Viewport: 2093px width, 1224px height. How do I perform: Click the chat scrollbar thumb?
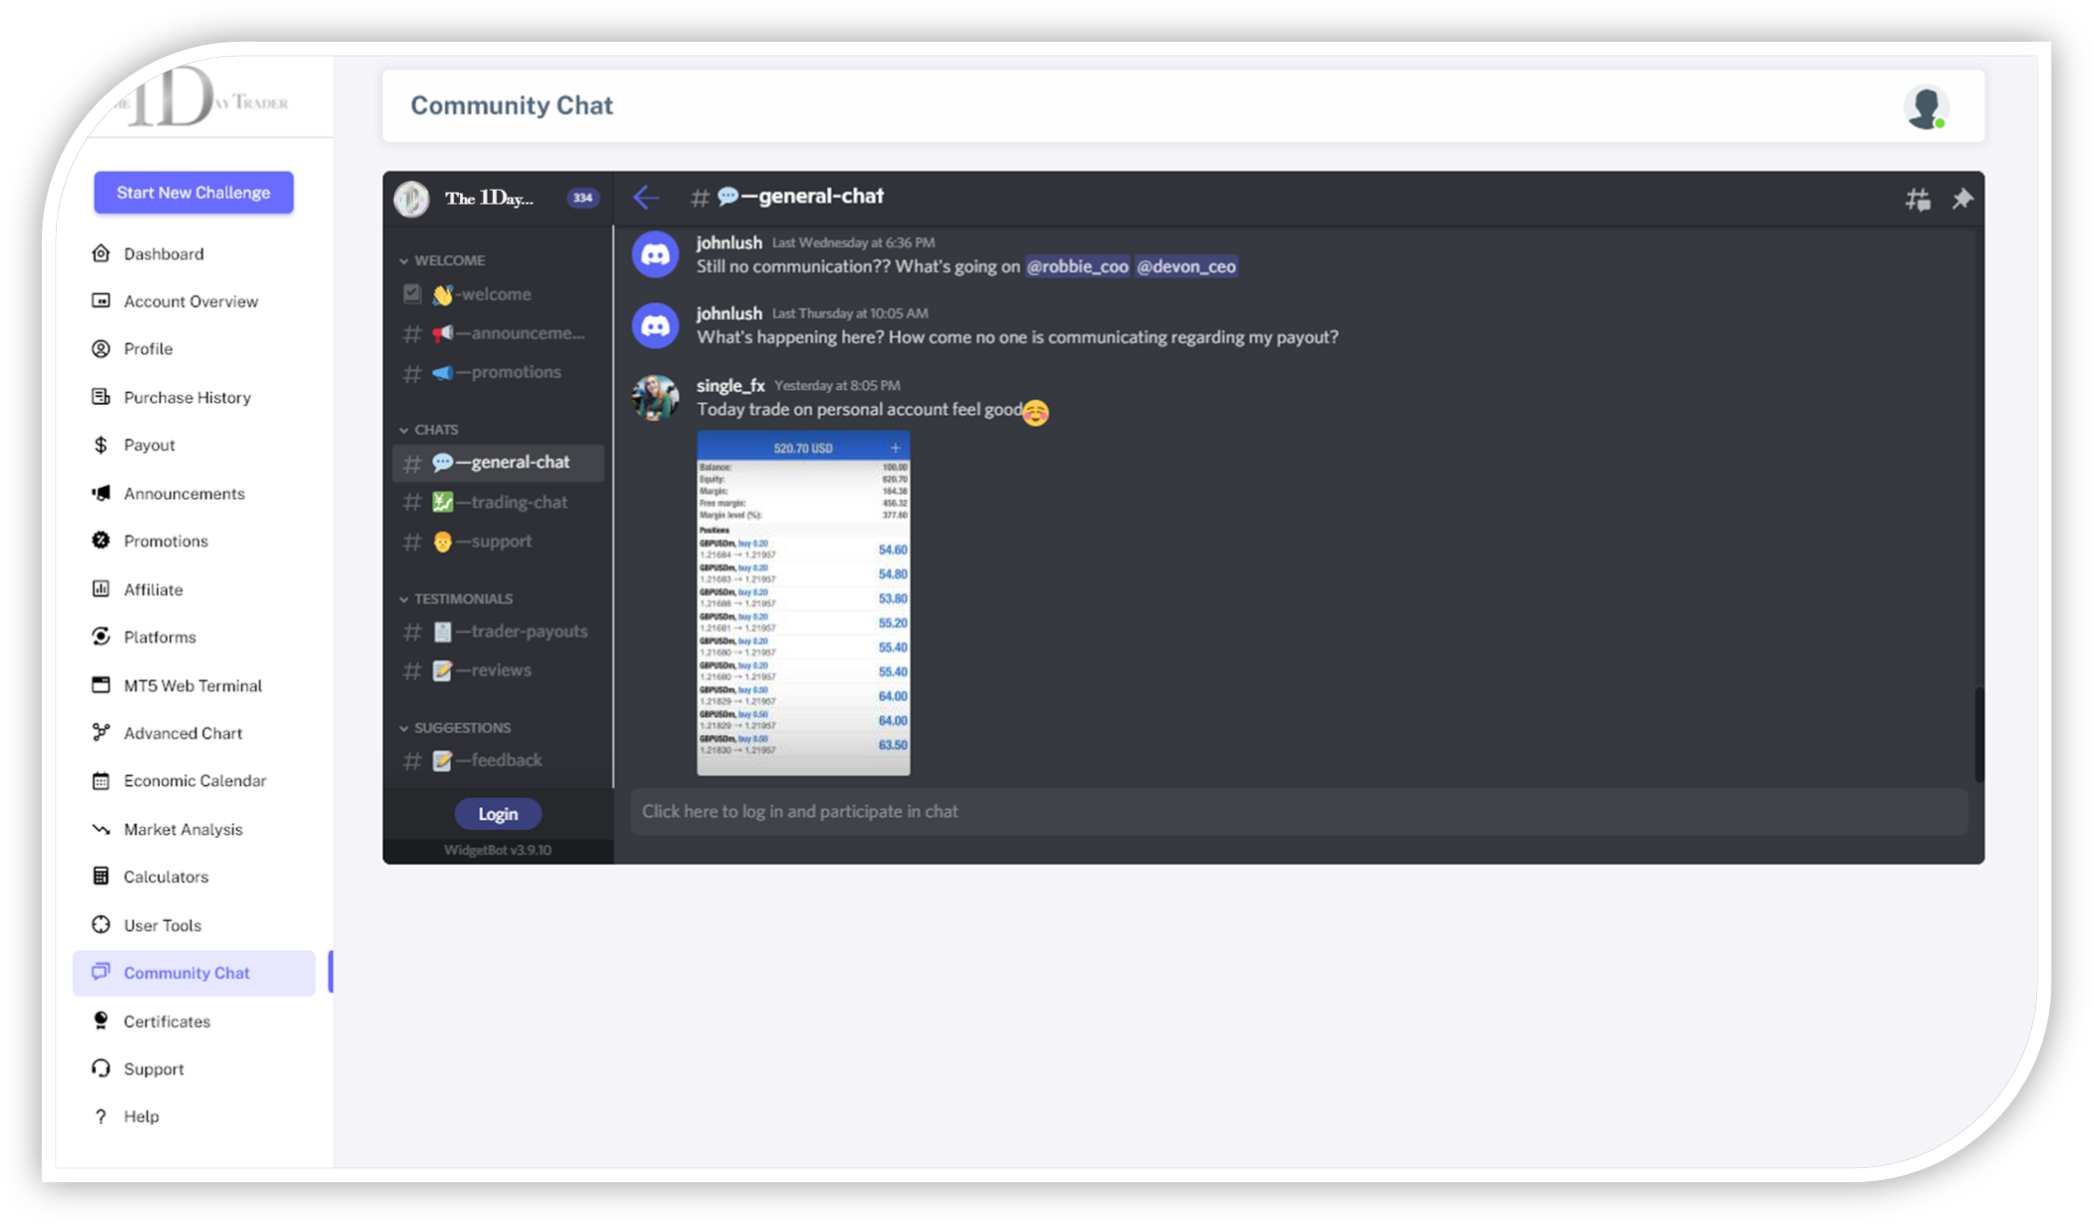point(1978,733)
